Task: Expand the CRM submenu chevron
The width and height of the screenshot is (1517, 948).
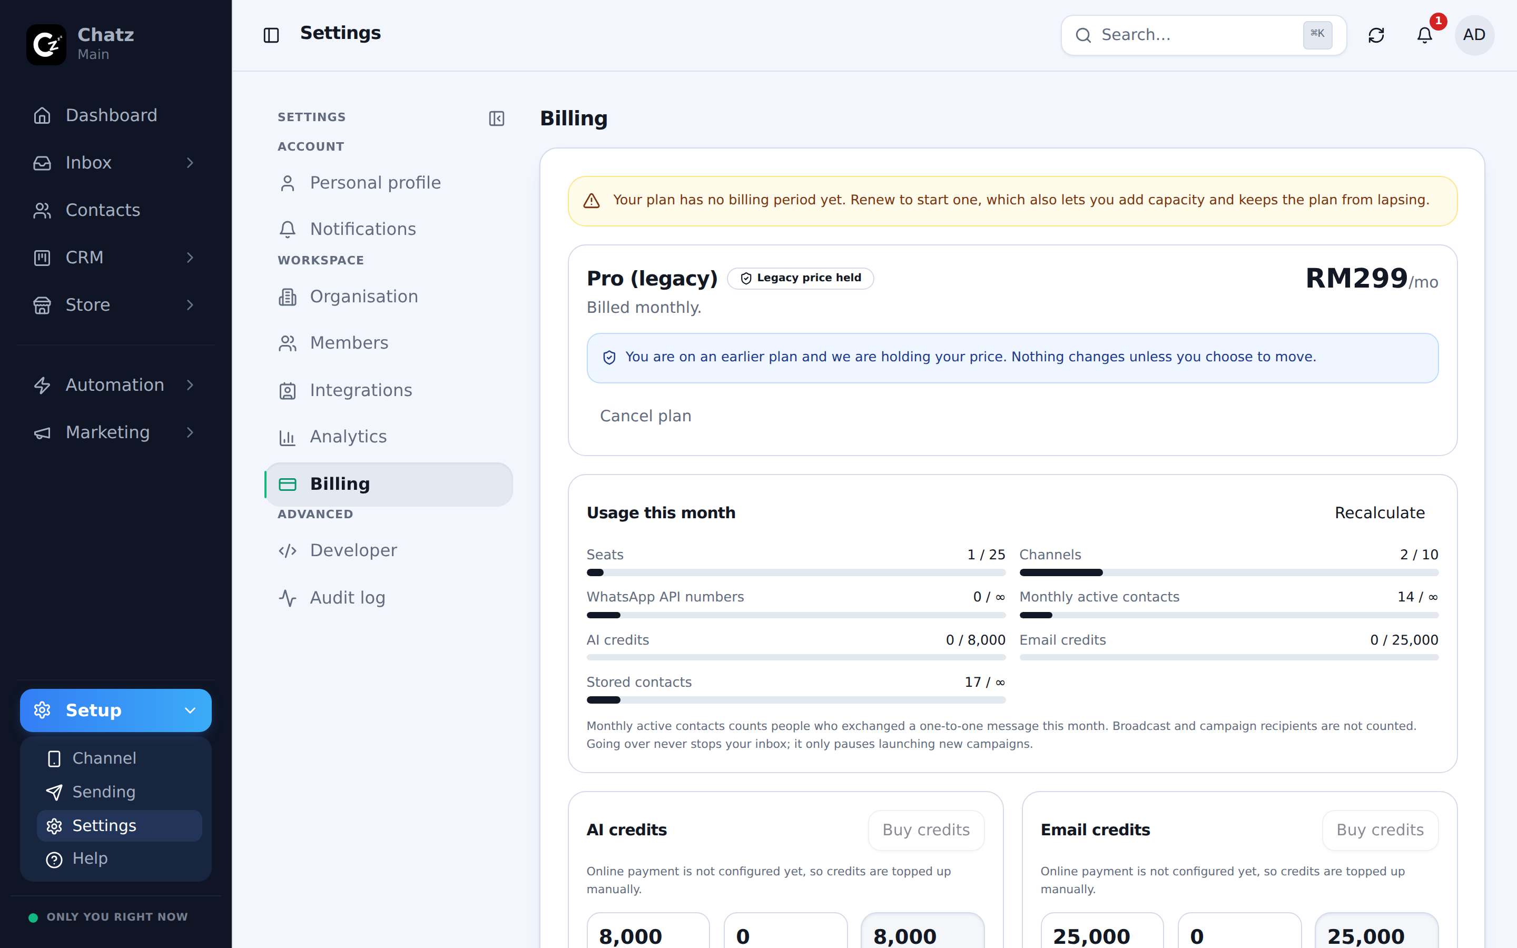Action: [190, 258]
